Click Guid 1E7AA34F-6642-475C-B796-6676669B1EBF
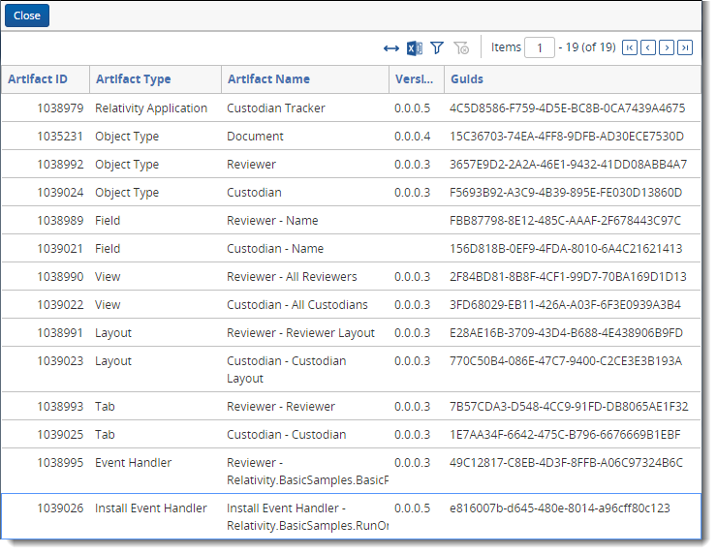This screenshot has height=554, width=717. tap(565, 435)
